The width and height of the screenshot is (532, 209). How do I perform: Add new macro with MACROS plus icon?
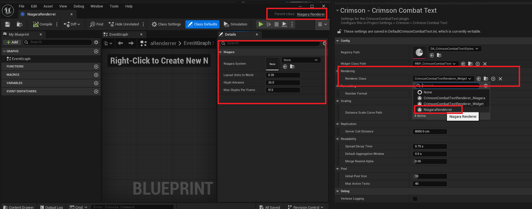pyautogui.click(x=96, y=75)
